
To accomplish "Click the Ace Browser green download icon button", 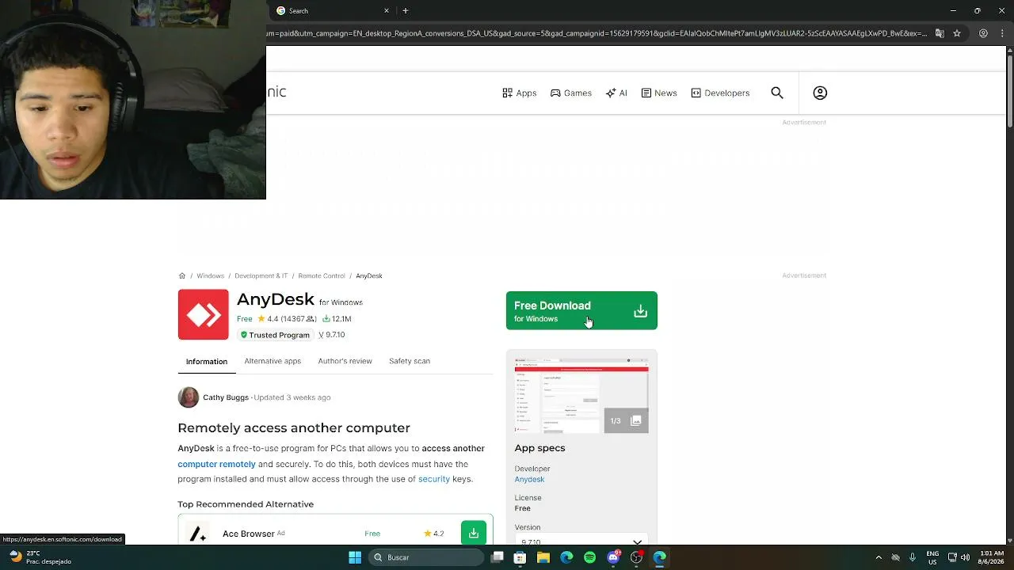I will 474,533.
